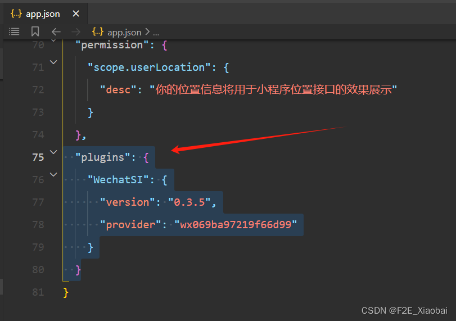
Task: Click the "scope.userLocation" key
Action: 149,67
